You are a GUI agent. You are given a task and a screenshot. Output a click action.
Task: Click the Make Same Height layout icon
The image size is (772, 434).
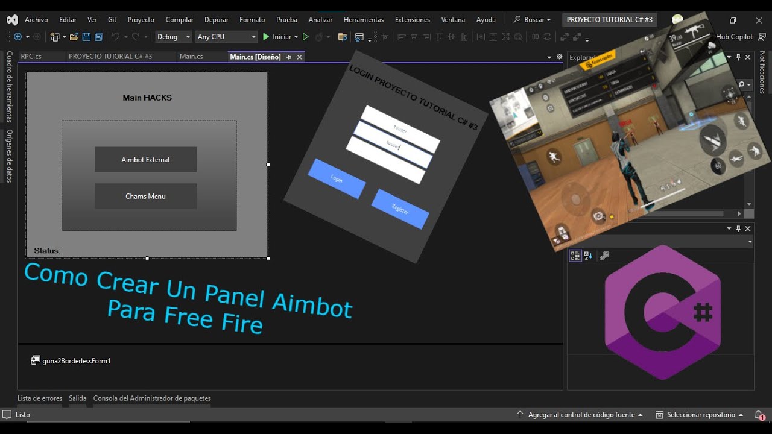click(493, 37)
